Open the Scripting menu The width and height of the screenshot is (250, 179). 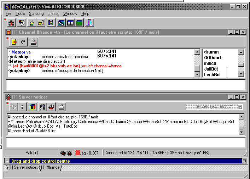pos(36,13)
